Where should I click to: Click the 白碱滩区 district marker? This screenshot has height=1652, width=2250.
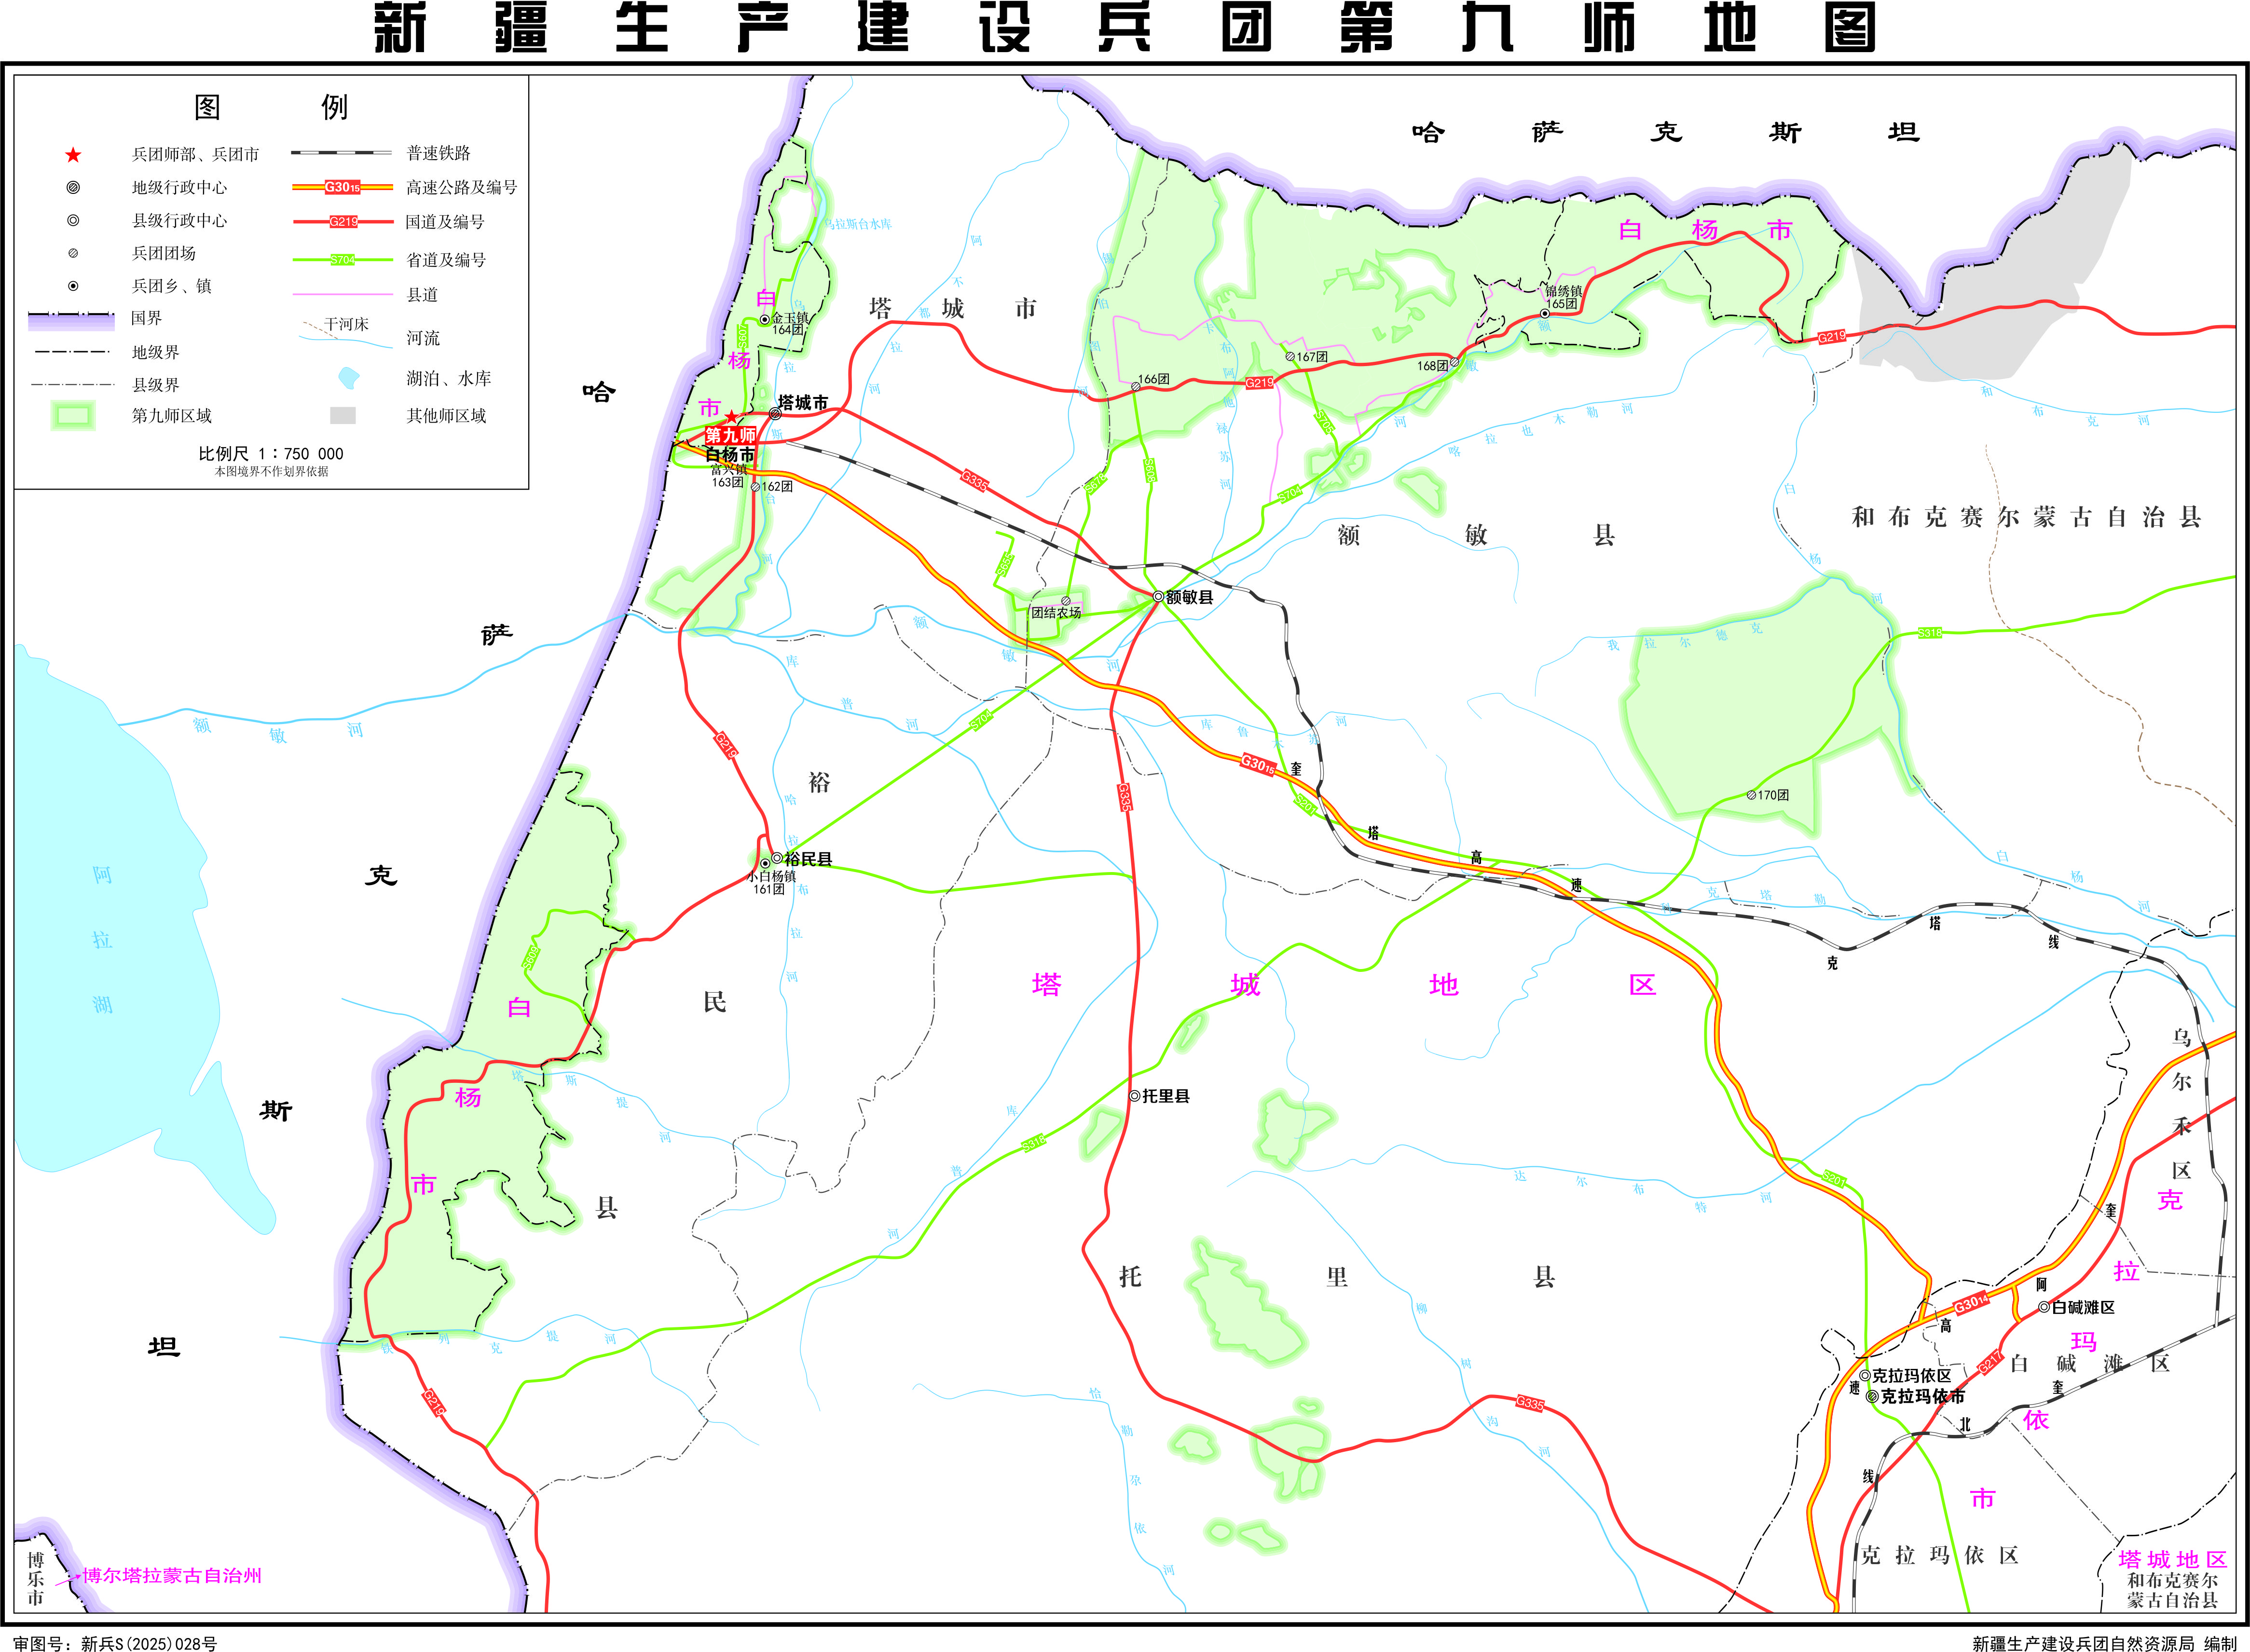click(2044, 1307)
